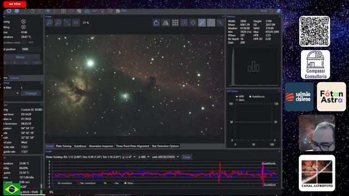Close the Statistics panel

279,16
